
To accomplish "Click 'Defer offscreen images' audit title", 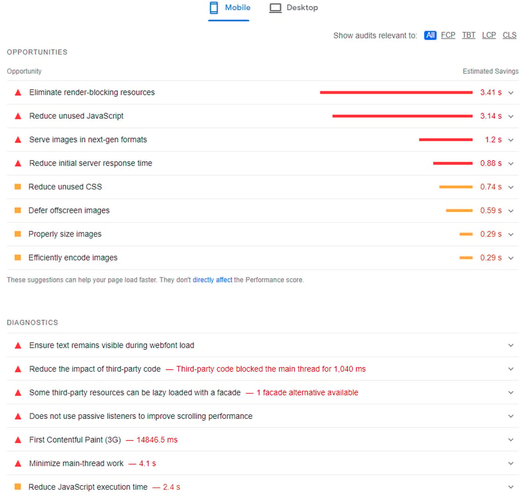I will point(69,210).
